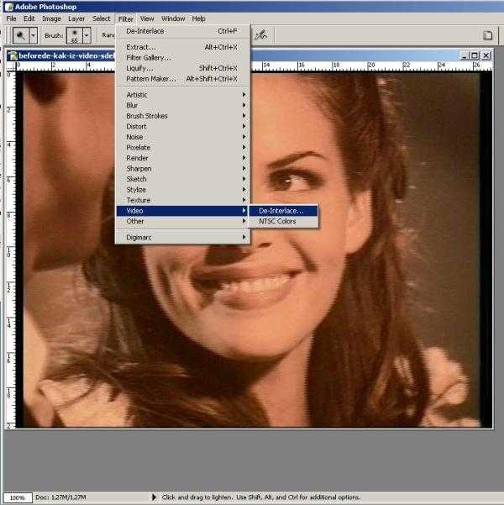Viewport: 504px width, 505px height.
Task: Click the brush size 65 preview
Action: [75, 35]
